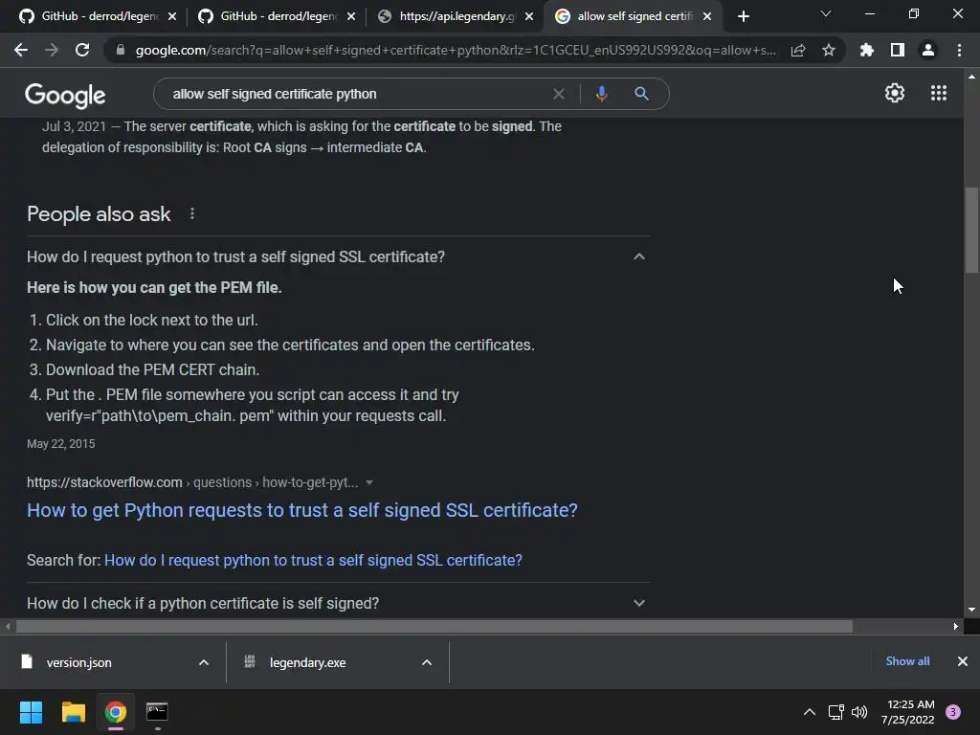Go to Google homepage via logo
This screenshot has width=980, height=735.
pyautogui.click(x=65, y=95)
